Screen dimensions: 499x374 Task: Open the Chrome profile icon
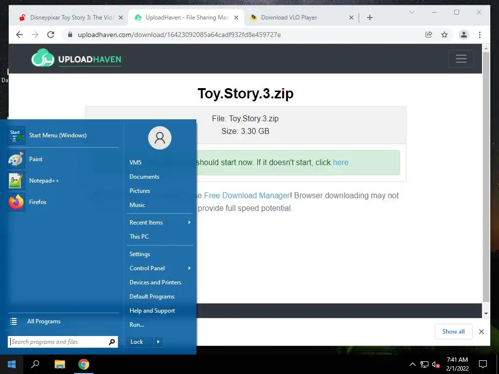(464, 35)
